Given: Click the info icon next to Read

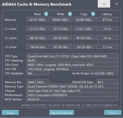Looking at the screenshot, I should 46,14.
